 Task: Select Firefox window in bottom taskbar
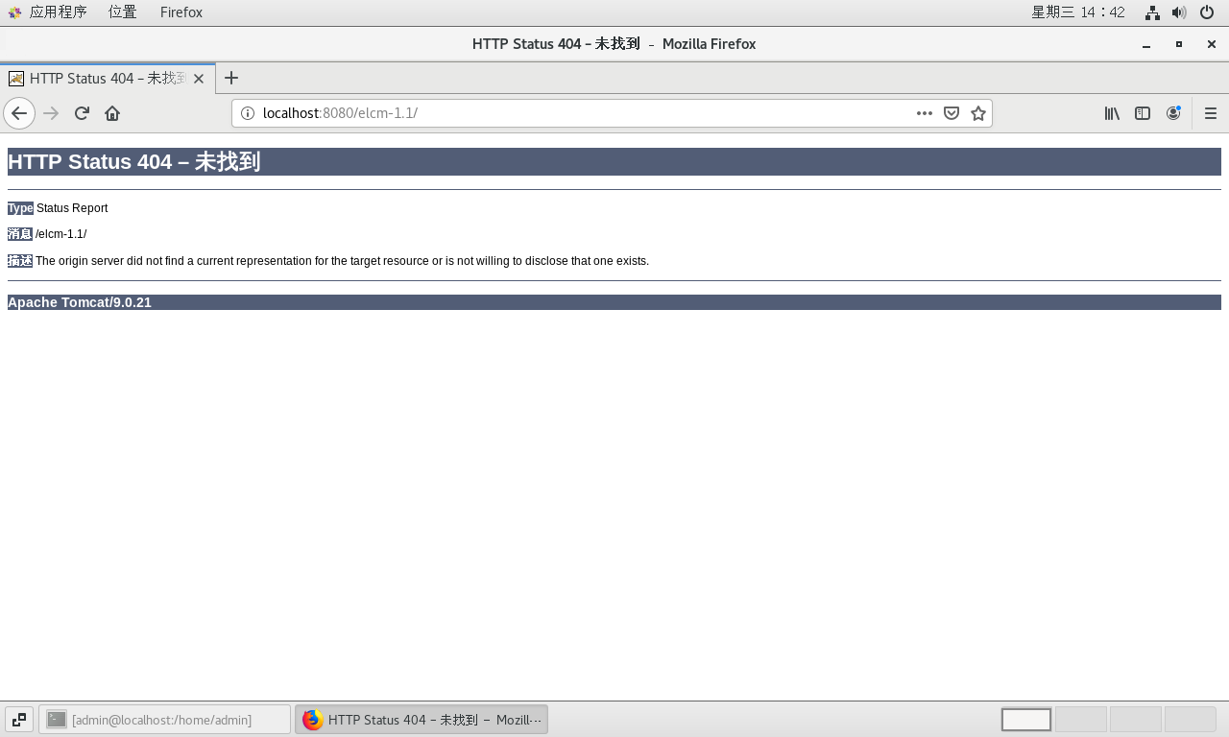pyautogui.click(x=422, y=720)
